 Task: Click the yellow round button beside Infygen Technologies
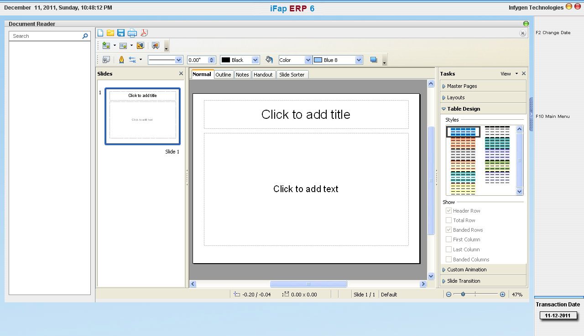[x=568, y=7]
